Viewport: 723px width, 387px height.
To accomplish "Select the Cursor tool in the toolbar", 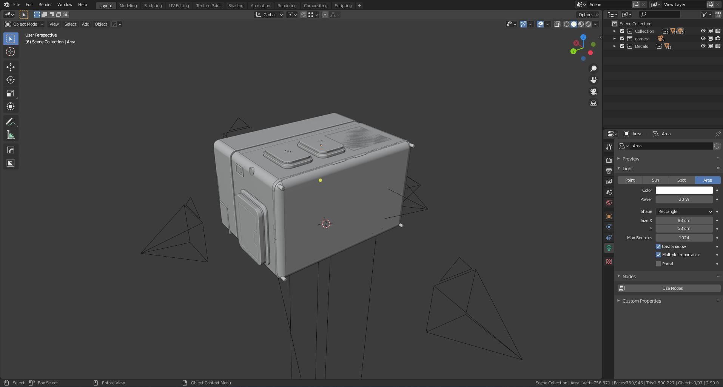I will tap(11, 52).
